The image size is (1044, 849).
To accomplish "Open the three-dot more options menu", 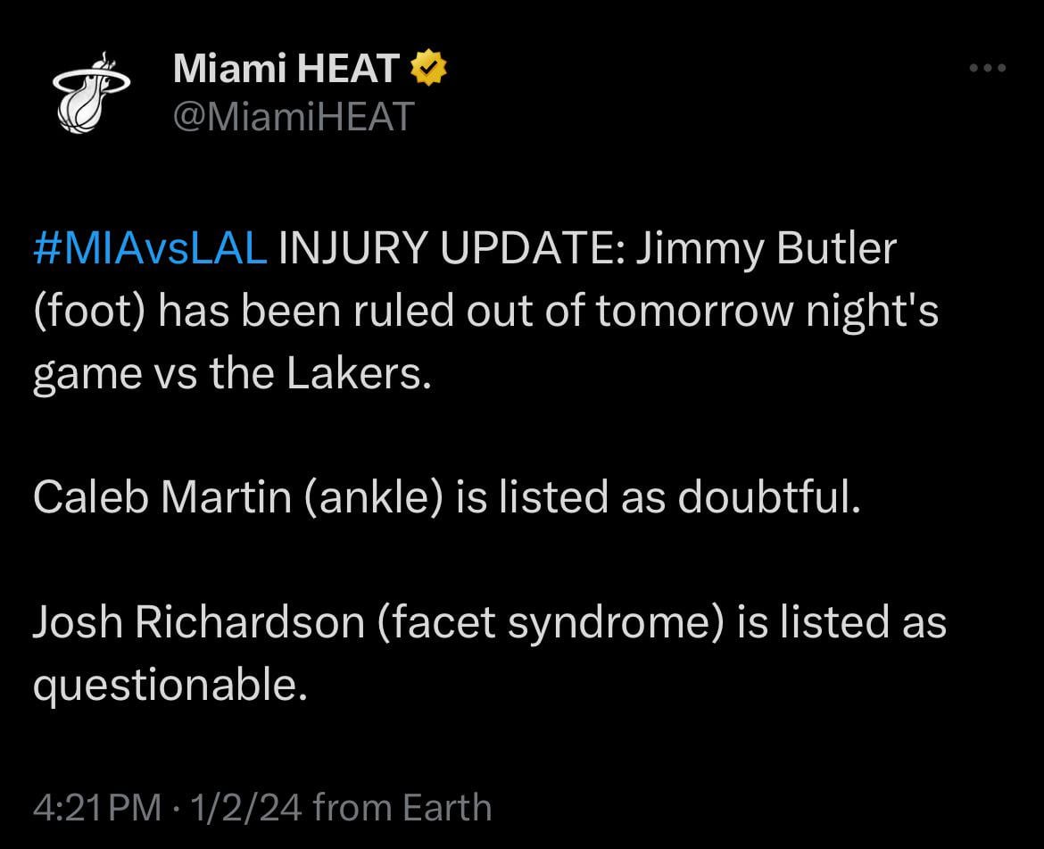I will tap(988, 68).
